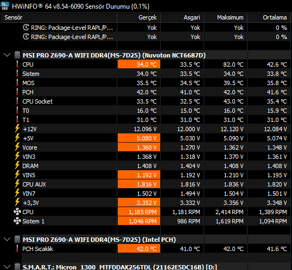Image resolution: width=292 pixels, height=270 pixels.
Task: Click the Nuvoton NCT6687D chip icon
Action: pos(17,55)
